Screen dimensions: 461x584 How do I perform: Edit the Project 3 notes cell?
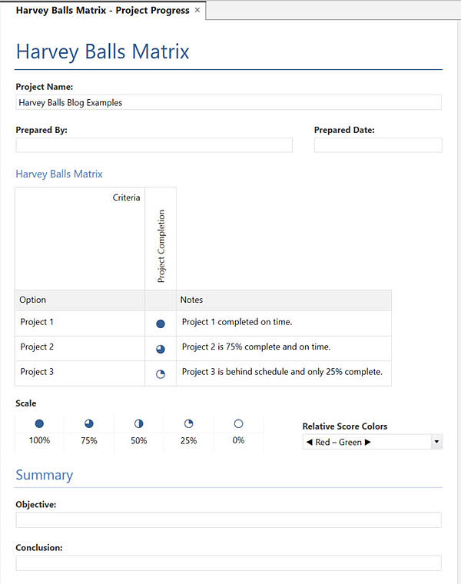pyautogui.click(x=283, y=372)
